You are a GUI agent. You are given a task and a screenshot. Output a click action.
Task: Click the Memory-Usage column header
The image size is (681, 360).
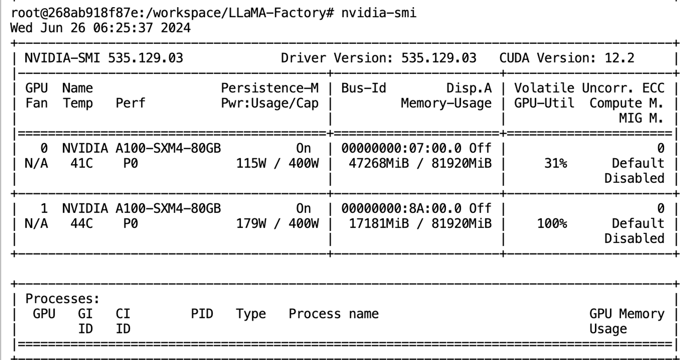[446, 103]
